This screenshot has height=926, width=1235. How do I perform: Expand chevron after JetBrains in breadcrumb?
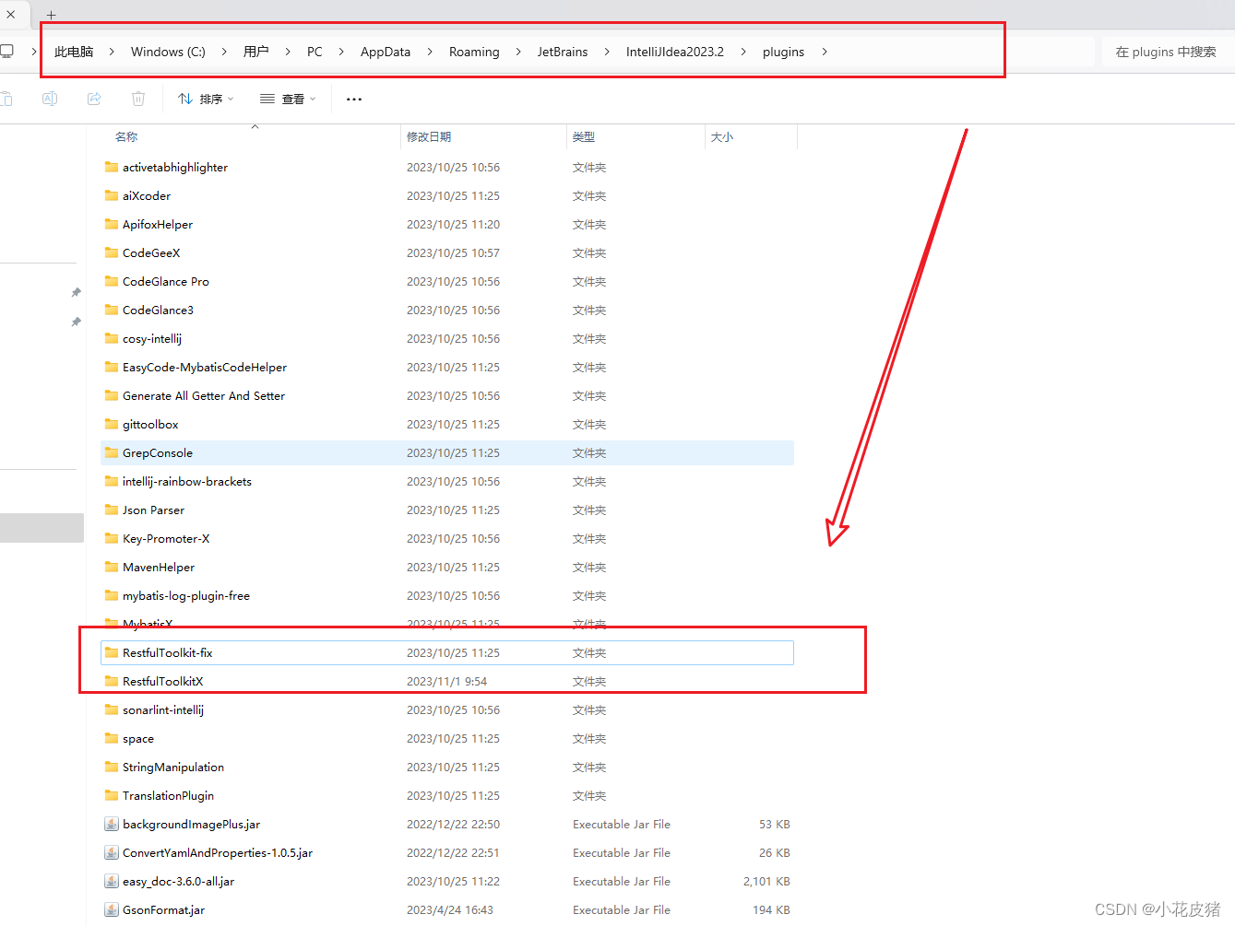tap(607, 52)
